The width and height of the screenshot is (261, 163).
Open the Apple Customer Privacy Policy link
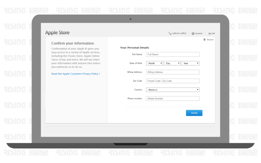[75, 74]
